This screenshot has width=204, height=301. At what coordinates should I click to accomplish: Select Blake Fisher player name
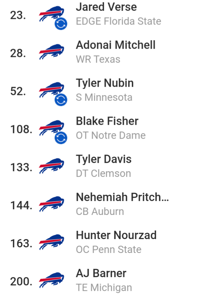107,121
